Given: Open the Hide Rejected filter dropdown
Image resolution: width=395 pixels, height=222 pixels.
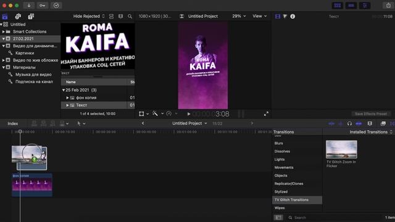Looking at the screenshot, I should [89, 17].
